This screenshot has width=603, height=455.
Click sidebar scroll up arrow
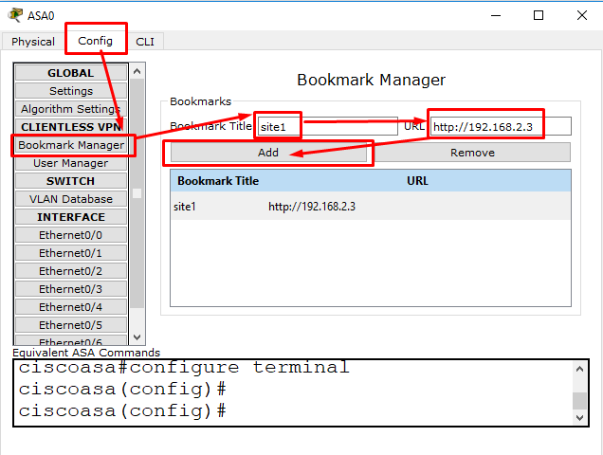tap(137, 71)
